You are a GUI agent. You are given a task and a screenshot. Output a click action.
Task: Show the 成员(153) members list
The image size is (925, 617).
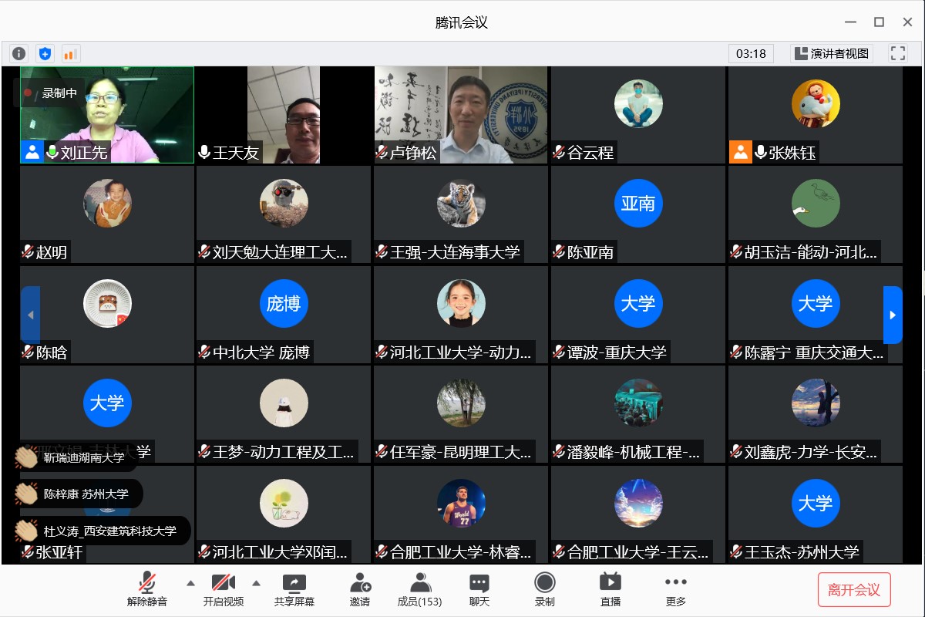(x=419, y=590)
